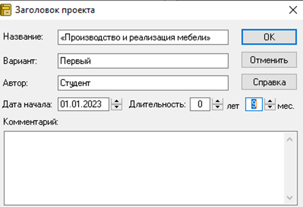Close the Заголовок проекта dialog
The image size is (303, 207).
293,10
